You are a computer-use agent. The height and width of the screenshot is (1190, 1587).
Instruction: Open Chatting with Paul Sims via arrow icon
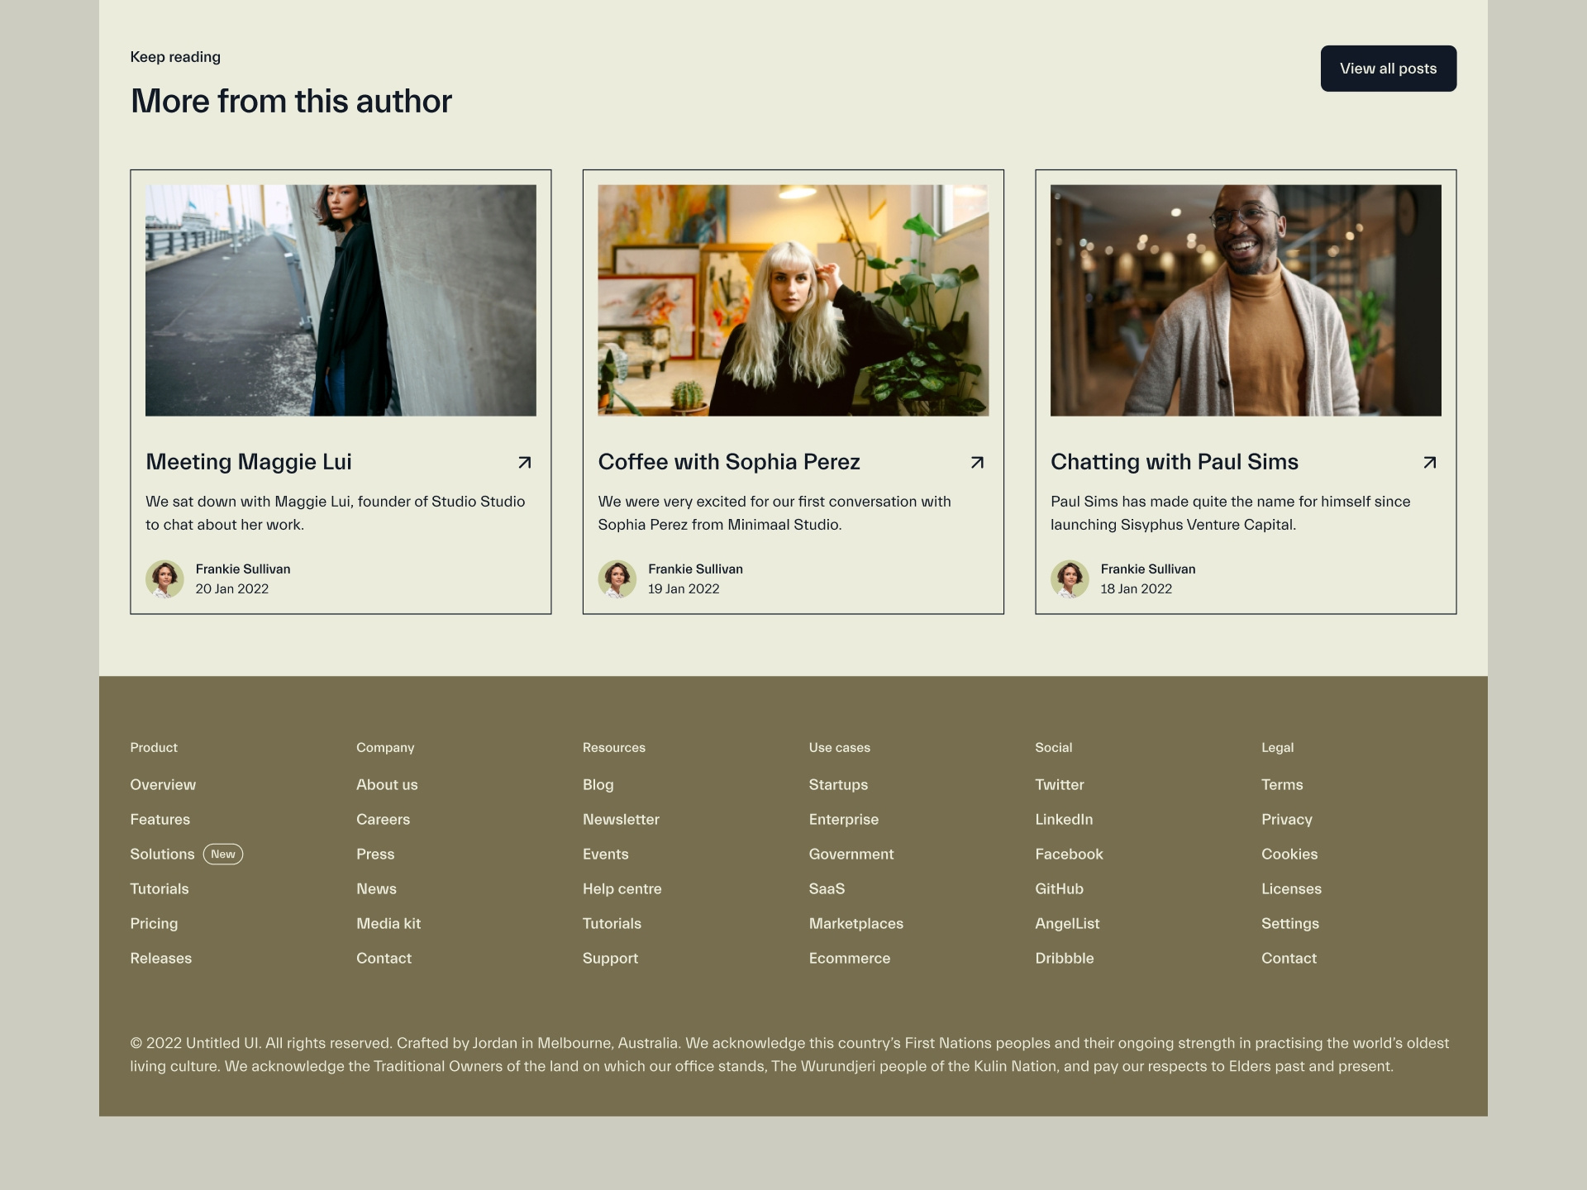point(1430,463)
